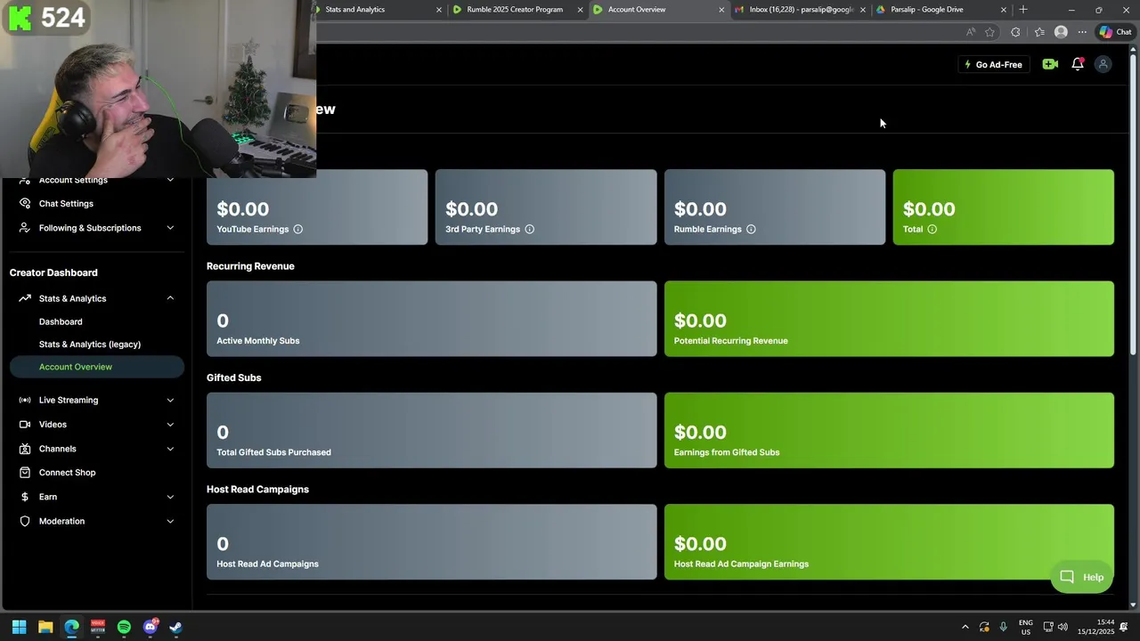Click the Channels icon in sidebar
The height and width of the screenshot is (641, 1140).
coord(25,449)
